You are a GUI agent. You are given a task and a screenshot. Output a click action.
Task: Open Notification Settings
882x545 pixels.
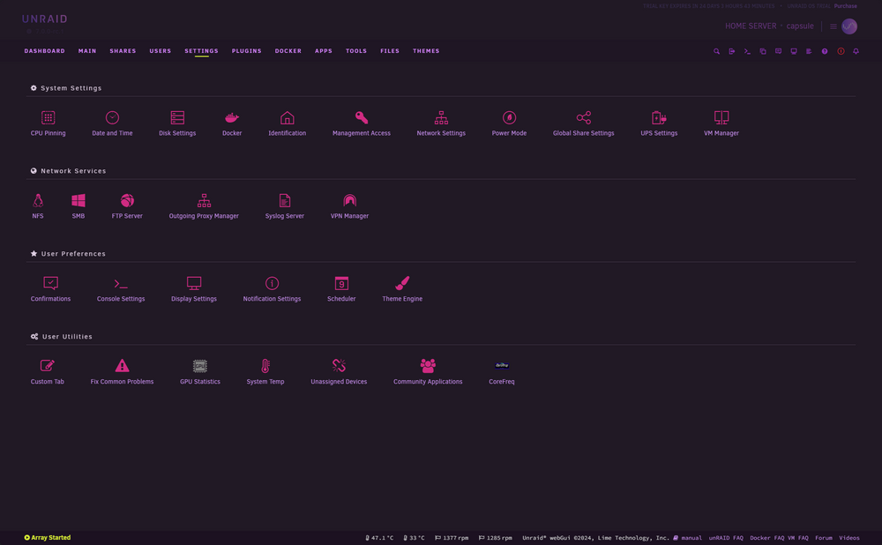(272, 289)
